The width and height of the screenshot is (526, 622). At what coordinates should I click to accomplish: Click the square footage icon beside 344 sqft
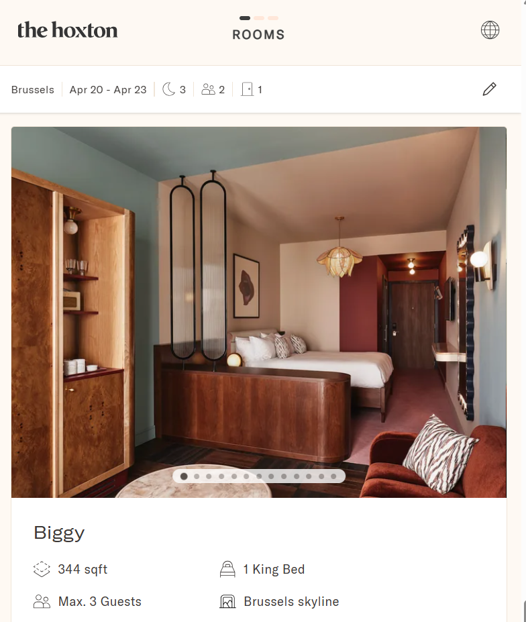(42, 569)
